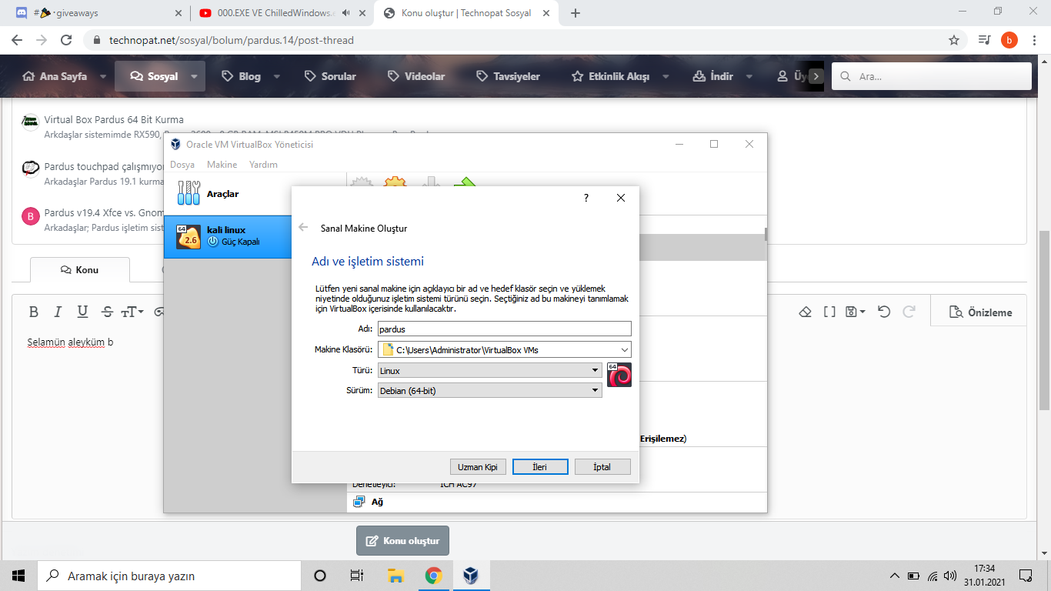Open the Chrome media control icon
The width and height of the screenshot is (1051, 591).
[x=984, y=40]
